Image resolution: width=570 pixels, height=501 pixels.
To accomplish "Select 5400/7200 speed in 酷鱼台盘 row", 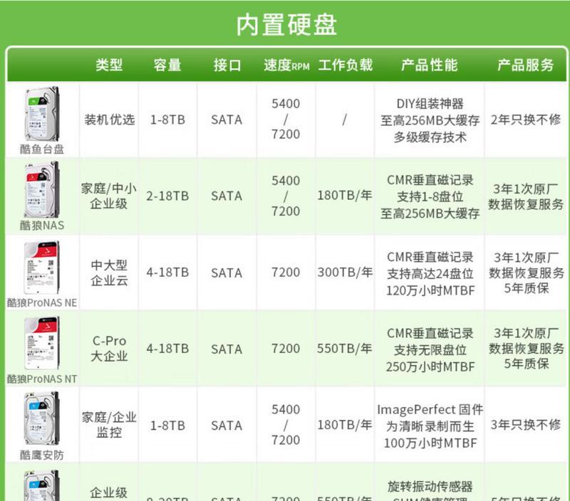I will coord(286,119).
